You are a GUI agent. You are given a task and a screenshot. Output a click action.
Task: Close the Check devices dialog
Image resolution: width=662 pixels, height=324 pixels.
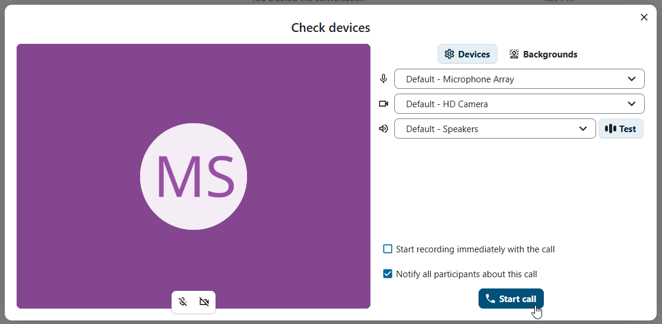click(644, 17)
